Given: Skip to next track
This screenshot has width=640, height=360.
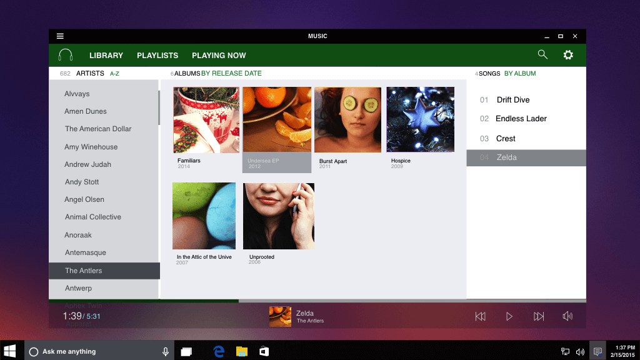Looking at the screenshot, I should [x=539, y=316].
